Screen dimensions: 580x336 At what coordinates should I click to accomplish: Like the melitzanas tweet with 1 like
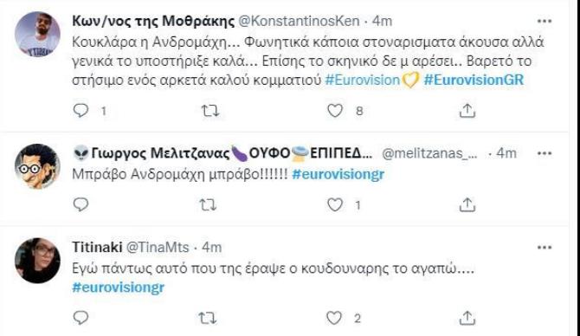(335, 204)
